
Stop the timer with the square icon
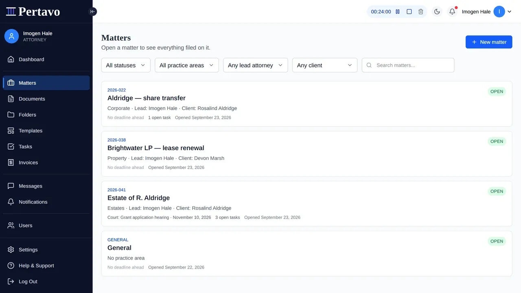click(409, 12)
